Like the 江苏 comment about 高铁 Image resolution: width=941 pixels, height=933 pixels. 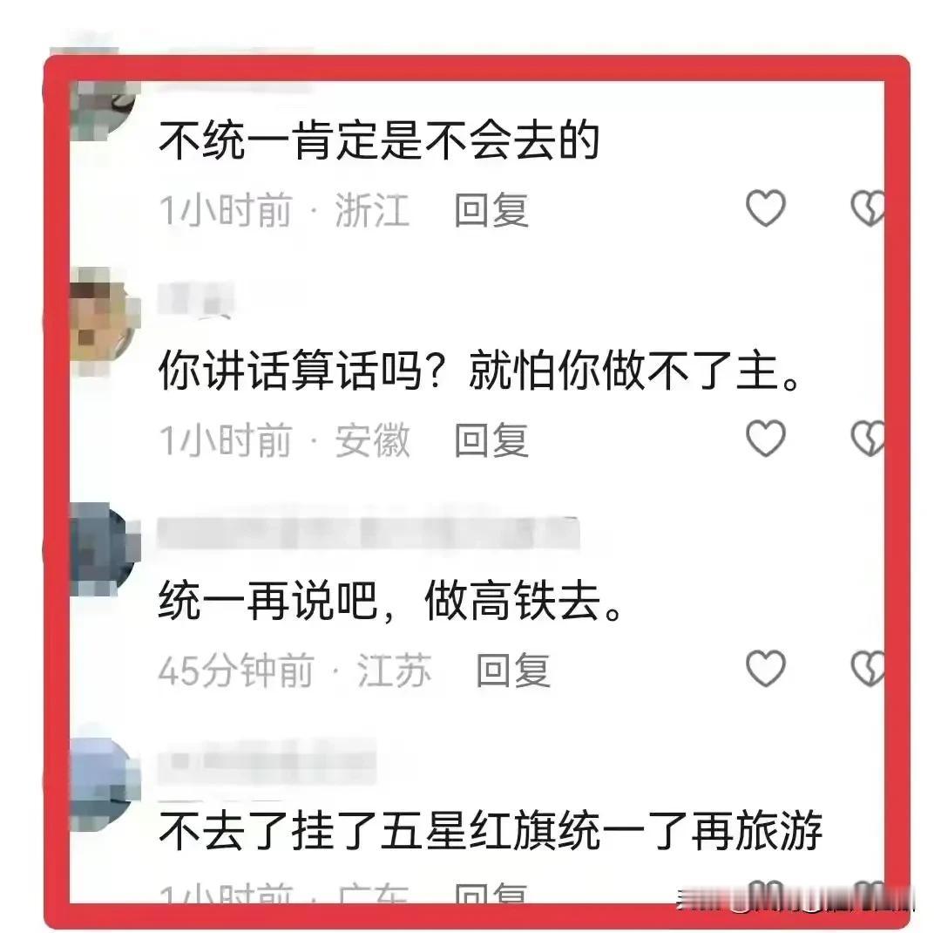click(765, 668)
